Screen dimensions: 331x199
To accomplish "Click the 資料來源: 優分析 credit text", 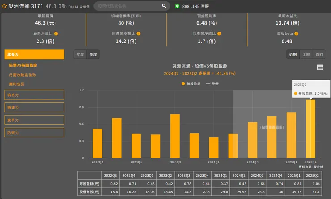I will 311,167.
